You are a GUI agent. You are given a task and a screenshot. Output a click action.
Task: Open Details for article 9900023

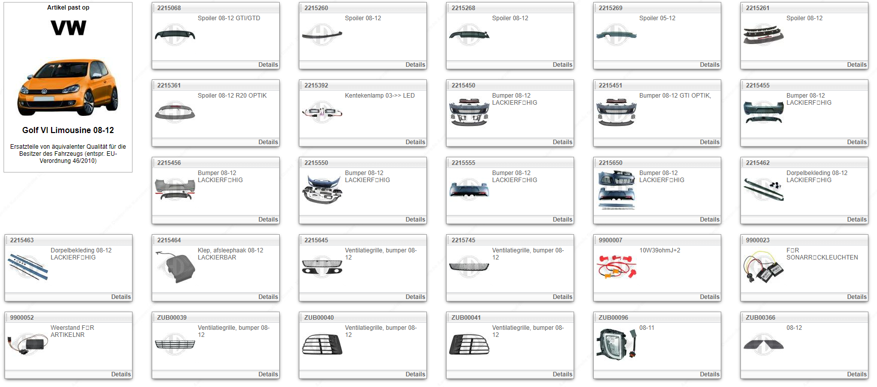pos(856,297)
